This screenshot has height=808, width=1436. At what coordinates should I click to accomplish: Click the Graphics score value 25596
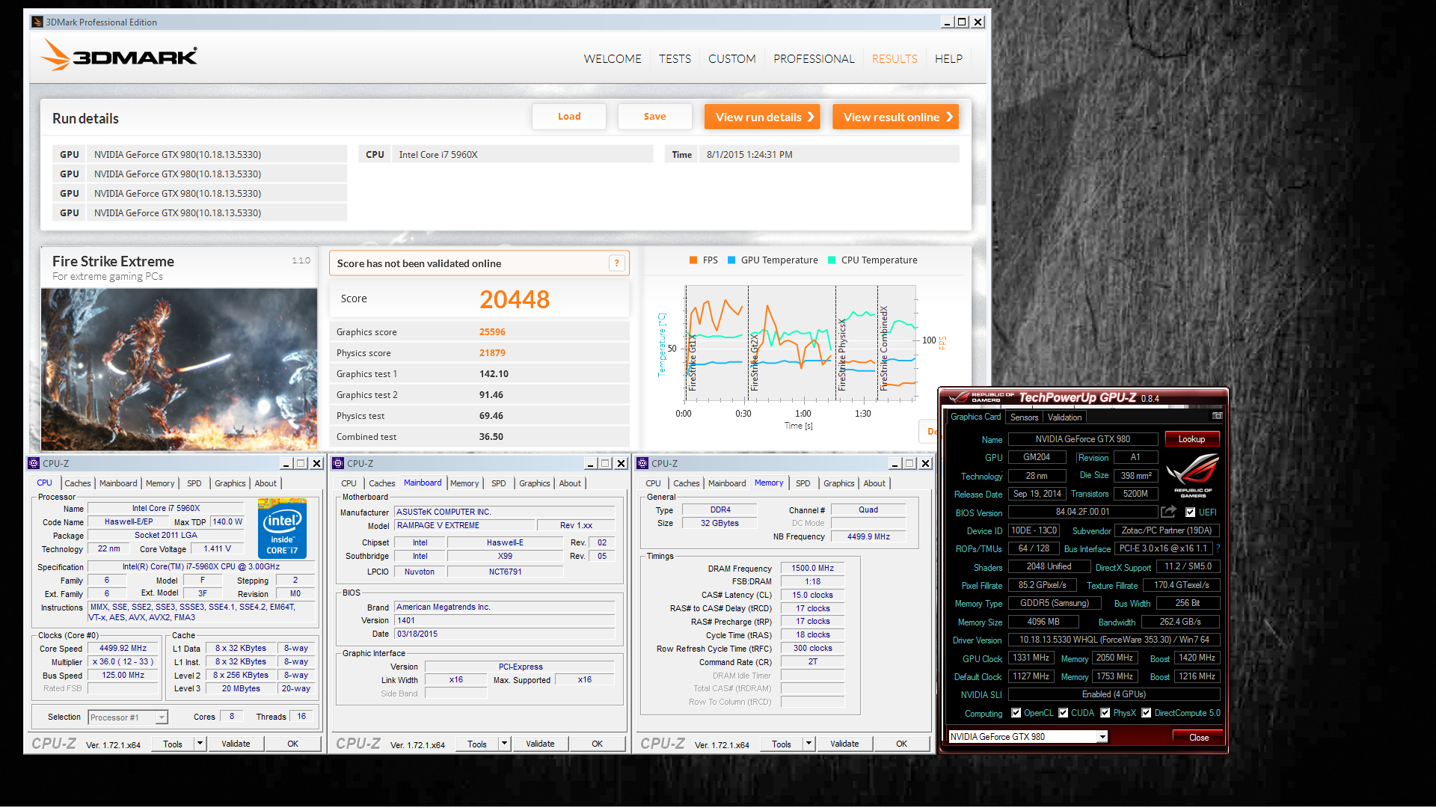492,332
